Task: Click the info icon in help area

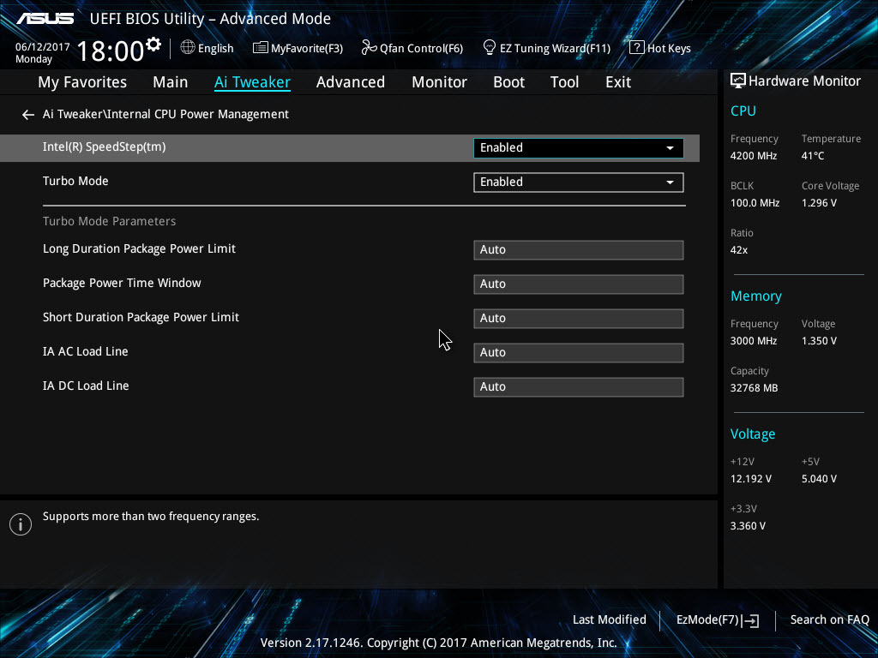Action: pos(21,524)
